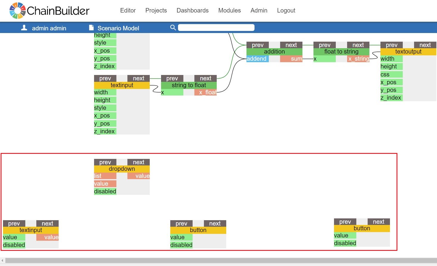This screenshot has width=437, height=266.
Task: Focus the search input field
Action: pyautogui.click(x=216, y=28)
